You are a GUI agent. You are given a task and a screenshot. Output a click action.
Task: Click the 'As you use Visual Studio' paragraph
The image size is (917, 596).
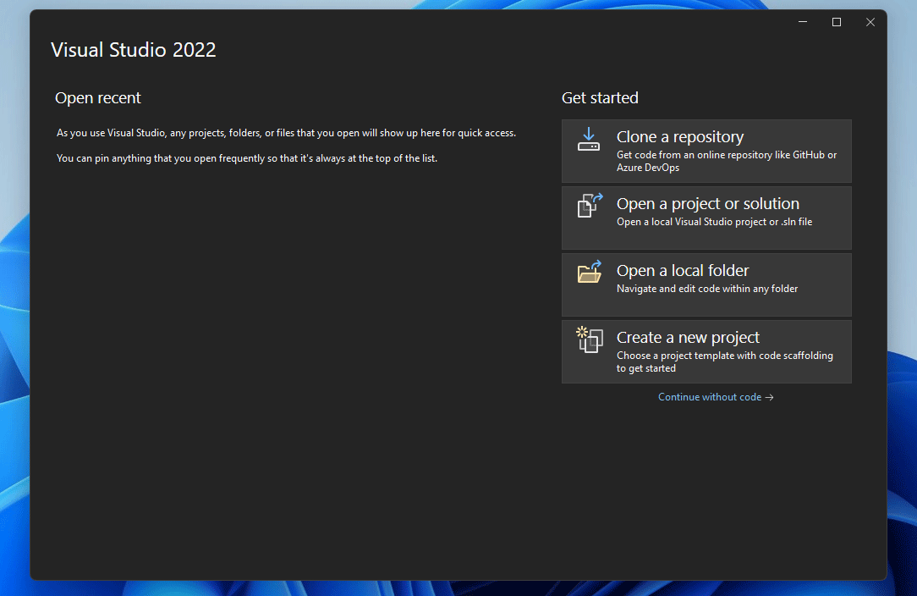point(286,133)
